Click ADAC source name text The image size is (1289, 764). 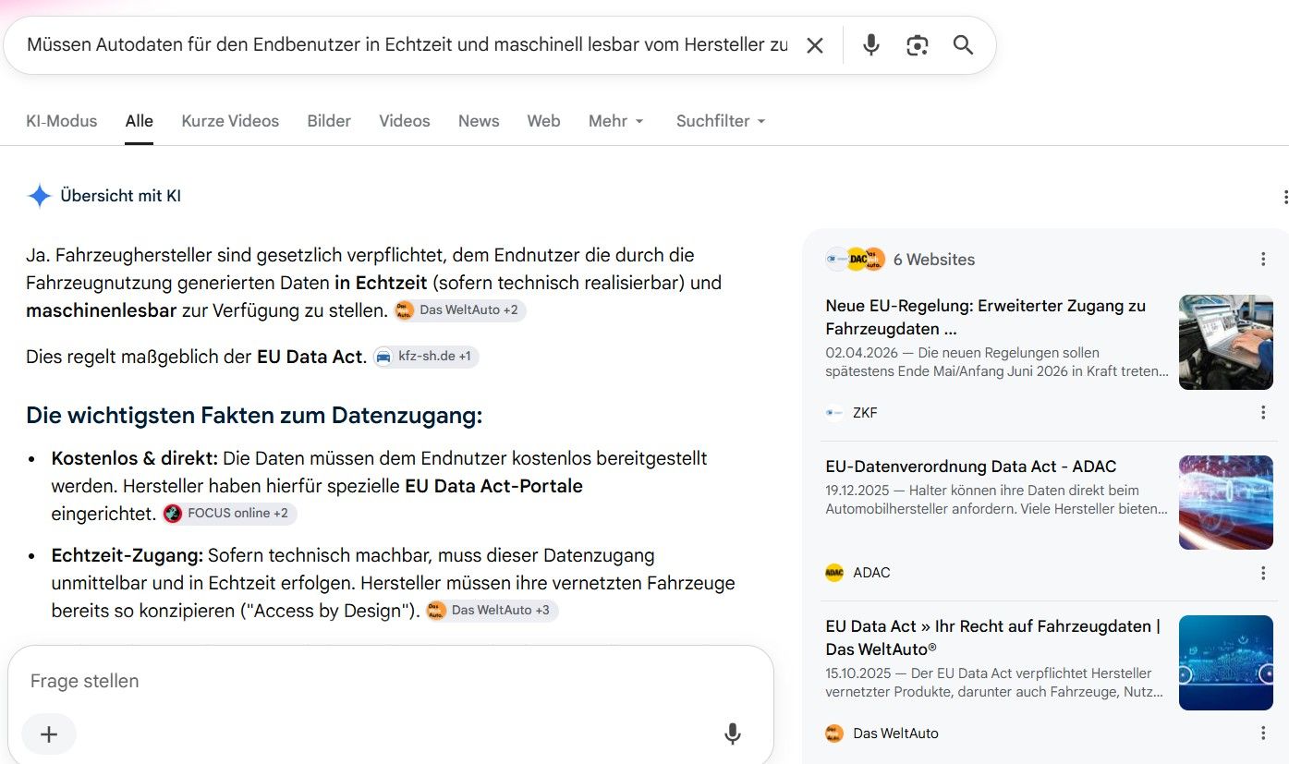pyautogui.click(x=871, y=573)
